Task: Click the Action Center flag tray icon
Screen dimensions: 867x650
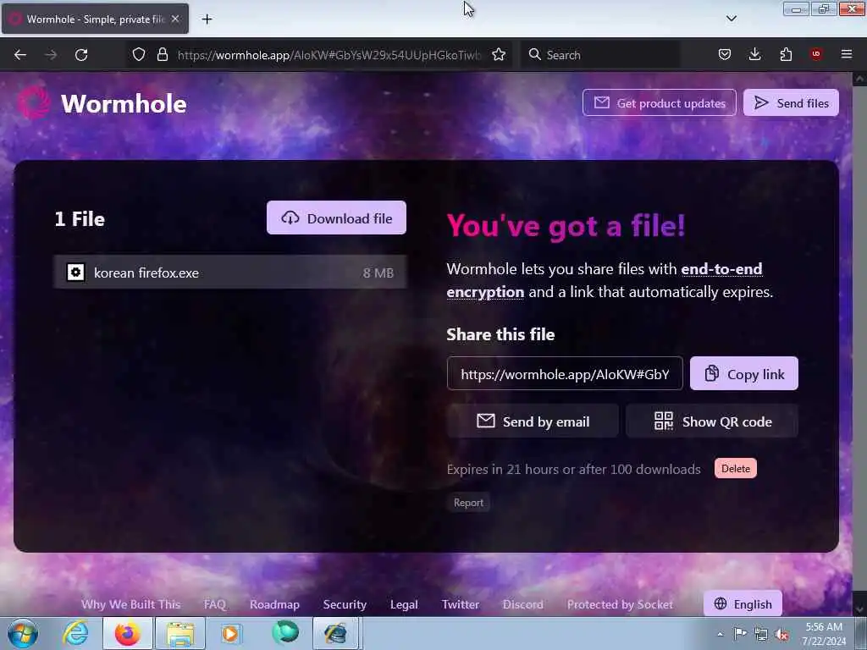Action: click(x=740, y=634)
